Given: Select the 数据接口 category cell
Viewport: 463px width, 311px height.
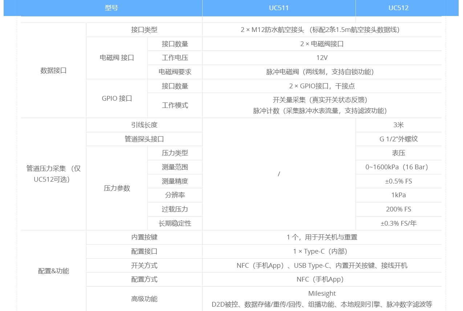Looking at the screenshot, I should [x=53, y=70].
